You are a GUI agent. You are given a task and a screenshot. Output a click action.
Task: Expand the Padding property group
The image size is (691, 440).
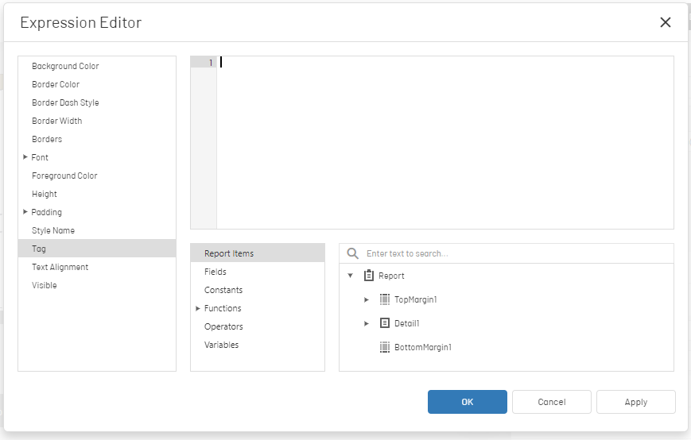(25, 212)
